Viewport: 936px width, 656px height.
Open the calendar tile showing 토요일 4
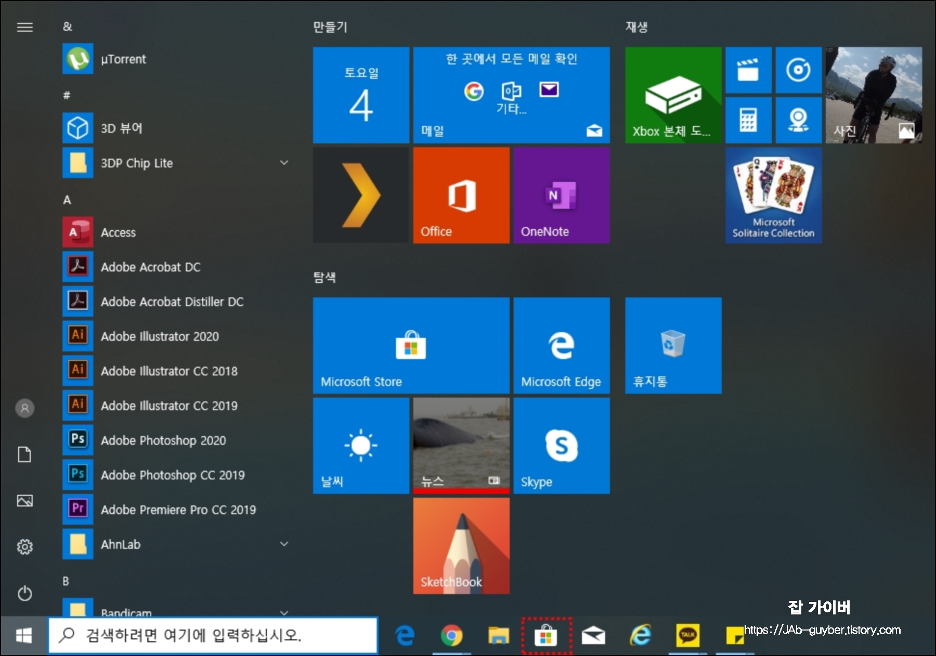tap(361, 95)
